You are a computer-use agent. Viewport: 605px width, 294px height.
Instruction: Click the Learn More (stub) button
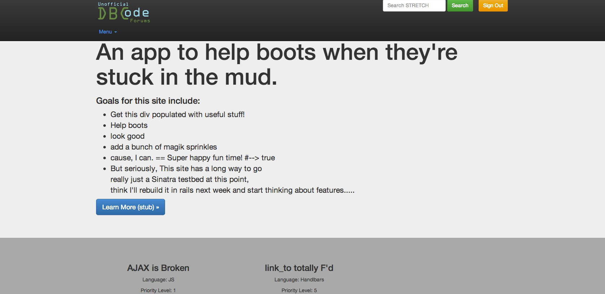pyautogui.click(x=130, y=207)
